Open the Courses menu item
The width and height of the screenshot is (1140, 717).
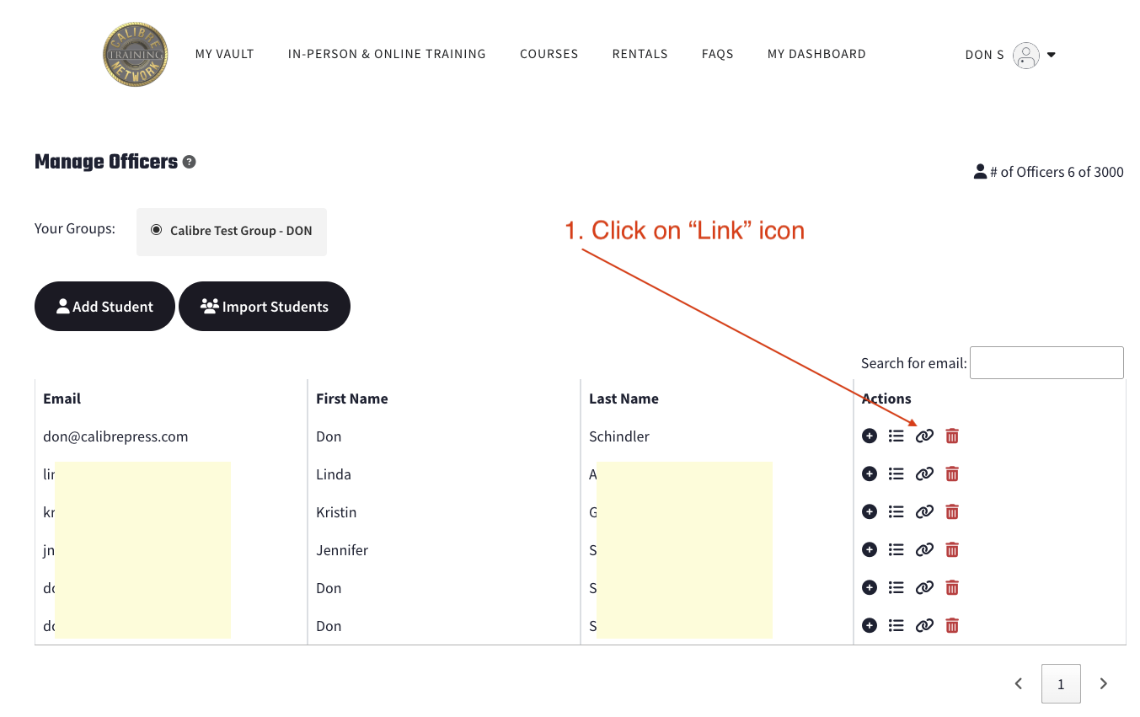tap(549, 54)
